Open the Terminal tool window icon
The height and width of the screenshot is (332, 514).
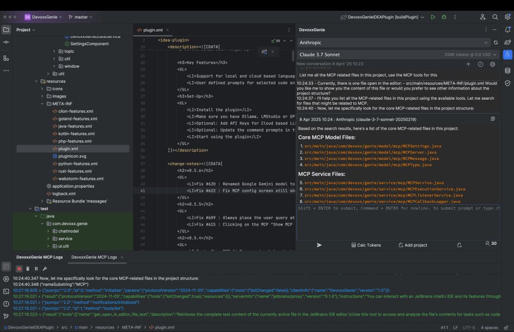click(6, 291)
